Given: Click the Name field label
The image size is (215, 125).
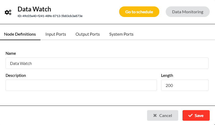Looking at the screenshot, I should 11,53.
